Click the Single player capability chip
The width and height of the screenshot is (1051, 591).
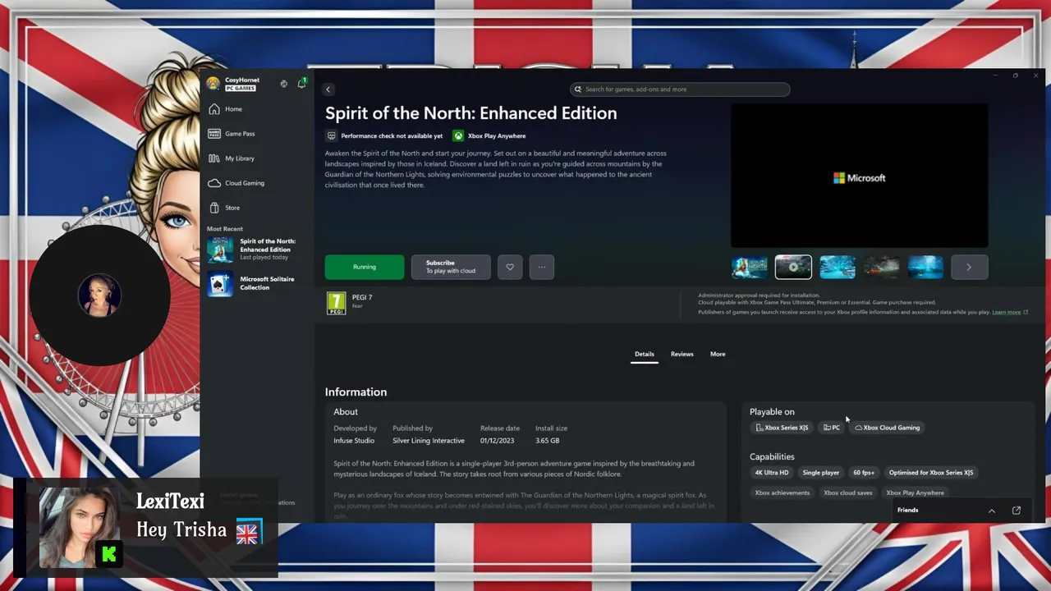click(x=821, y=473)
